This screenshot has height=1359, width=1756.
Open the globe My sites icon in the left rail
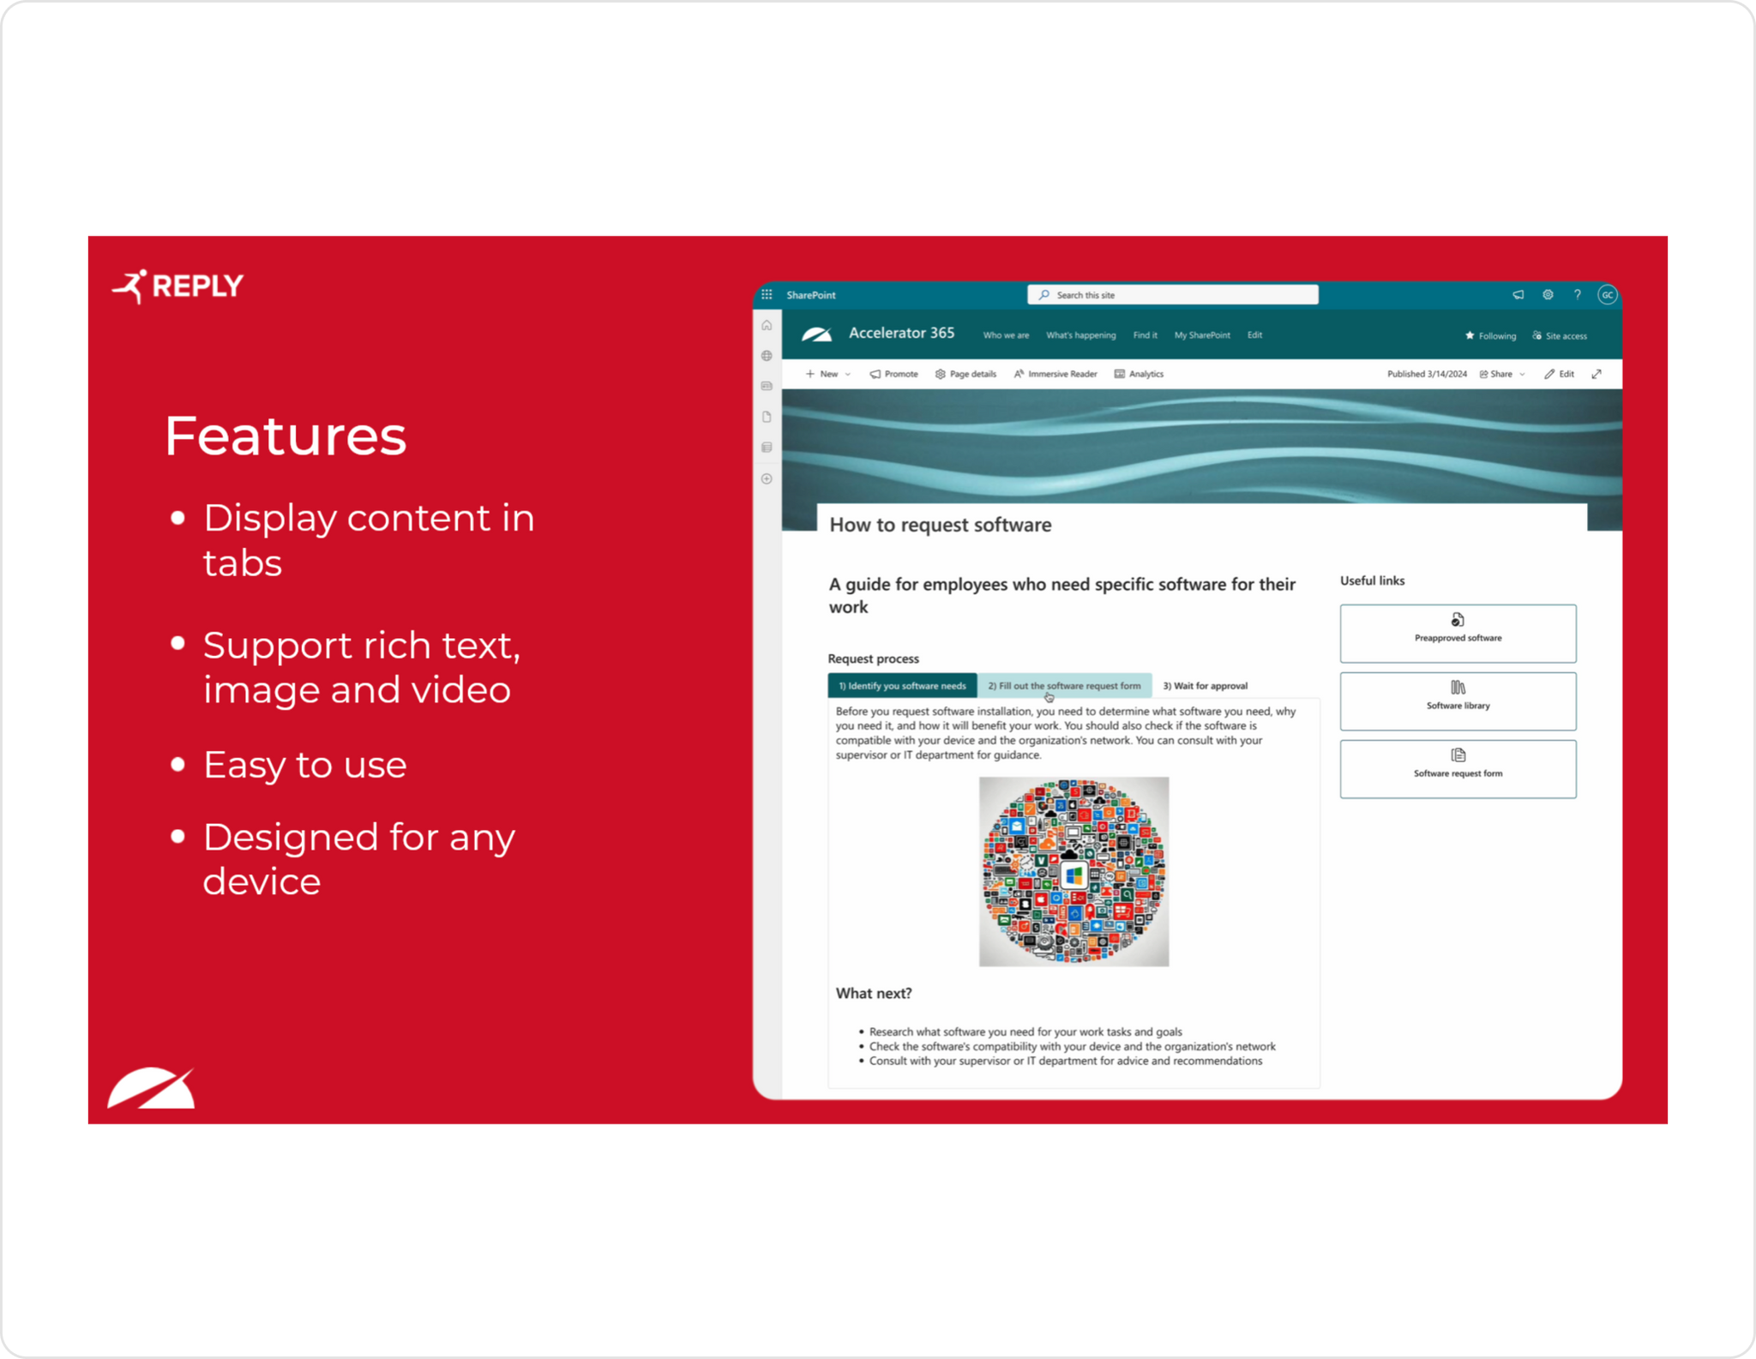pyautogui.click(x=767, y=356)
